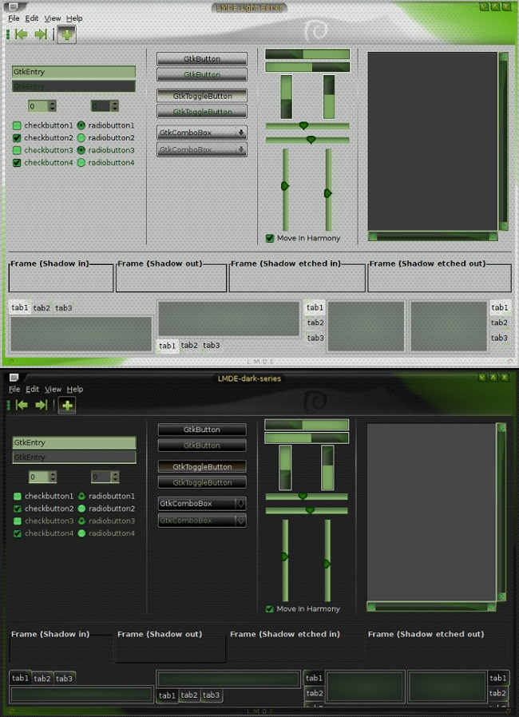
Task: Select tab3 in bottom-tabbed Light Series notebook
Action: point(212,345)
